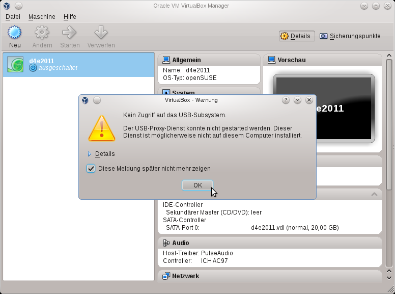Switch to the Details view tab
Image resolution: width=395 pixels, height=294 pixels.
pos(296,36)
